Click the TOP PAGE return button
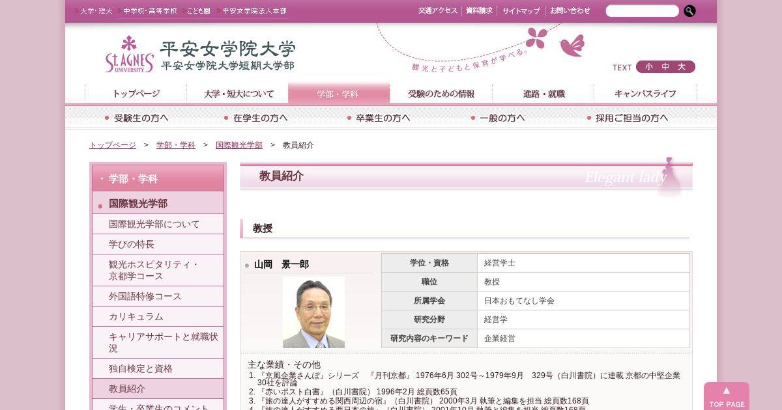Image resolution: width=782 pixels, height=410 pixels. [727, 396]
